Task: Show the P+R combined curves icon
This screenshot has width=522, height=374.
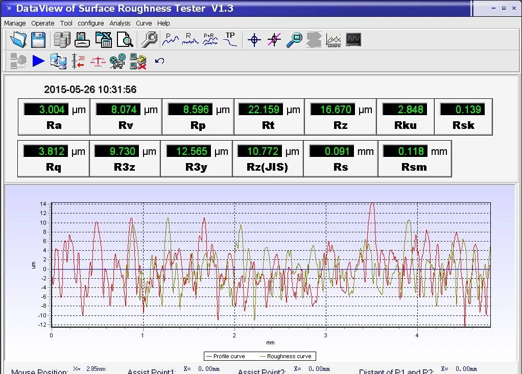Action: coord(210,40)
